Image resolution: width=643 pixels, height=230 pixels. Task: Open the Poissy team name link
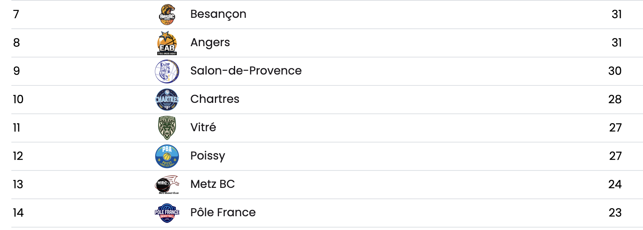coord(208,156)
